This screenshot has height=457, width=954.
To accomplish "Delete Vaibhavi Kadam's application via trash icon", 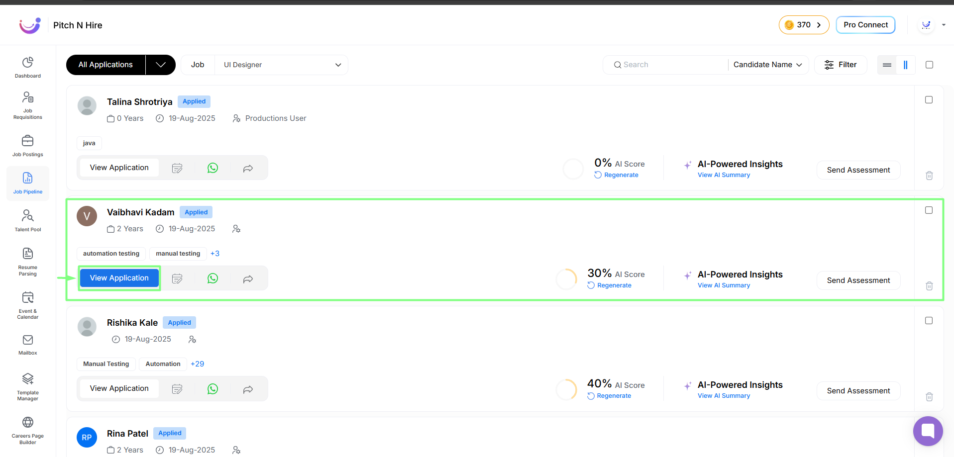I will pyautogui.click(x=929, y=286).
